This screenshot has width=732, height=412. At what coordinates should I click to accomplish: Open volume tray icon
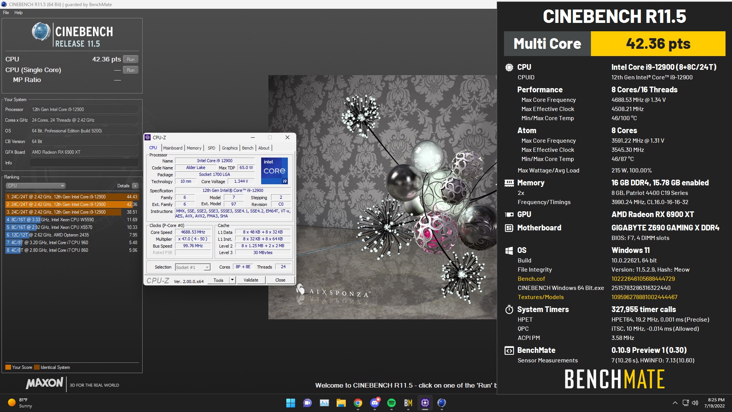point(695,403)
